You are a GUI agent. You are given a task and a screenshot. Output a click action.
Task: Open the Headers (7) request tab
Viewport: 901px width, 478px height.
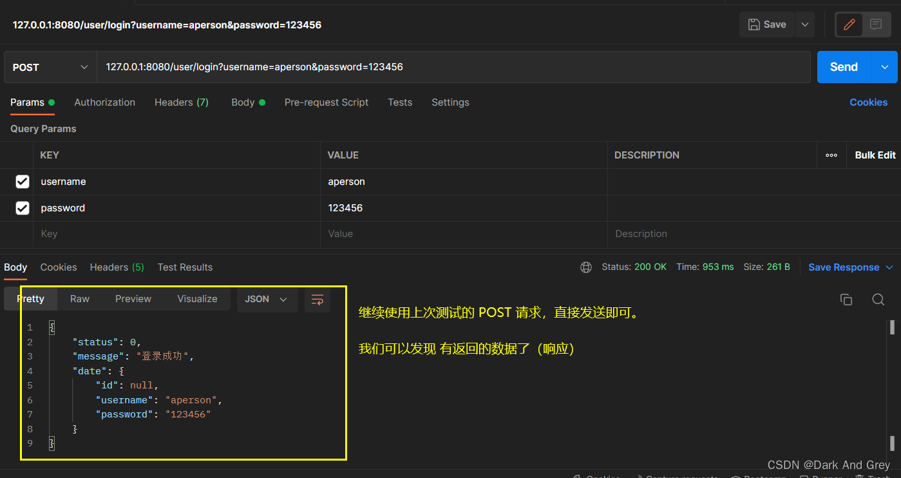point(182,102)
